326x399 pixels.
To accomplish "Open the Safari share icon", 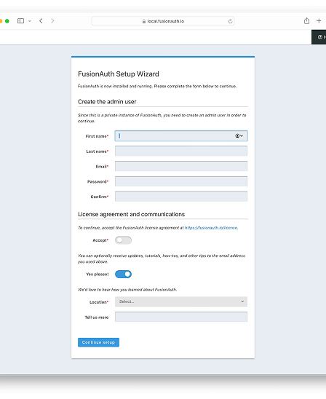I will point(306,21).
